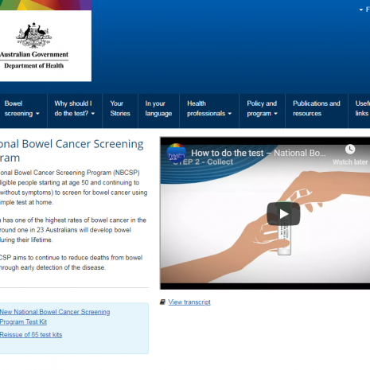Open the Your Stories menu item
This screenshot has width=370, height=370.
[120, 108]
